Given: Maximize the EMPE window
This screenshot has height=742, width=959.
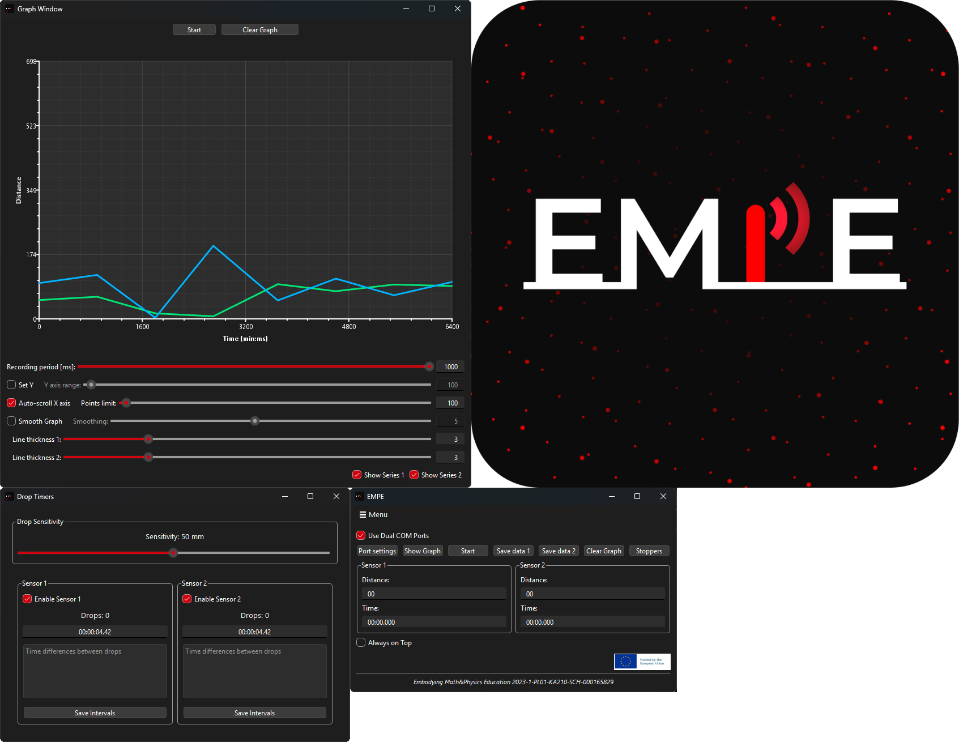Looking at the screenshot, I should click(x=637, y=496).
